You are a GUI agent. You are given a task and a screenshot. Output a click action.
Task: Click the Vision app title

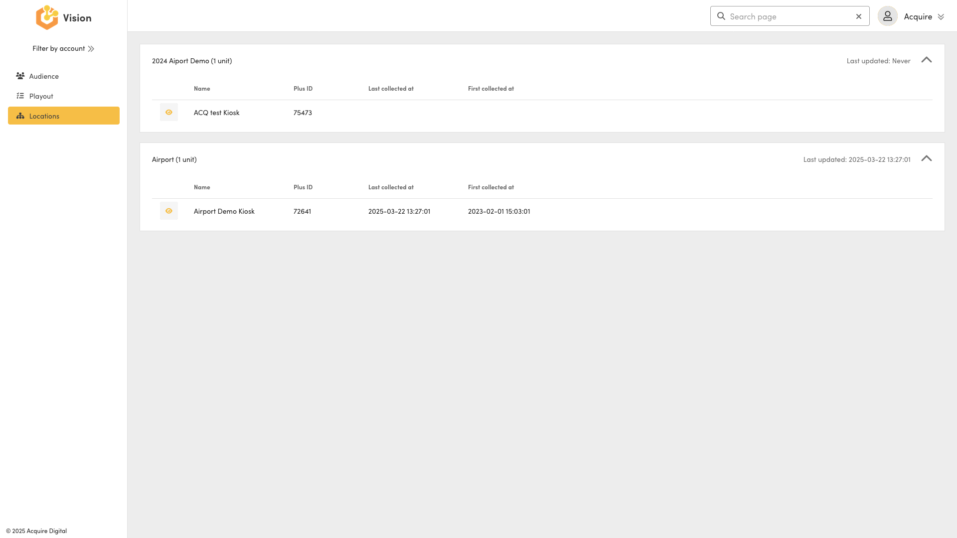pyautogui.click(x=77, y=18)
